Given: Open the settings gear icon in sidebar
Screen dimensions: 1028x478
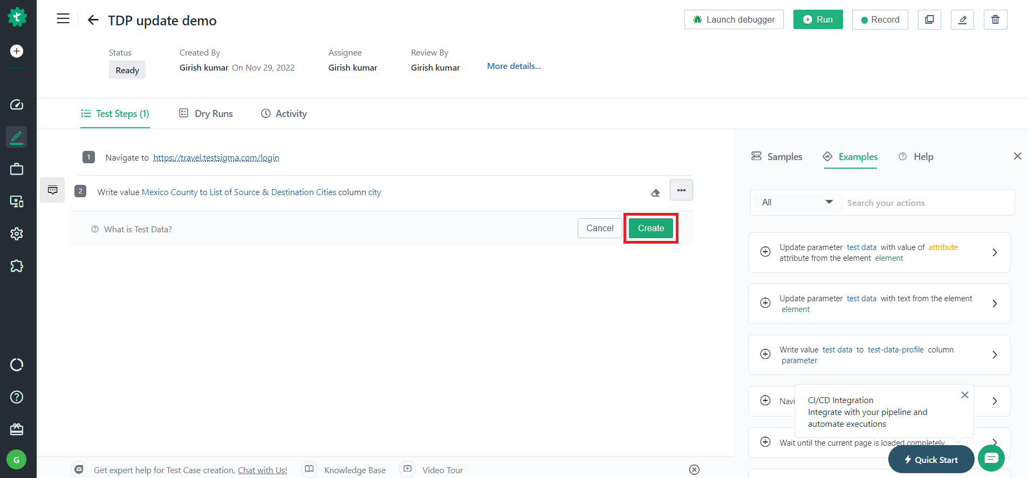Looking at the screenshot, I should point(17,234).
